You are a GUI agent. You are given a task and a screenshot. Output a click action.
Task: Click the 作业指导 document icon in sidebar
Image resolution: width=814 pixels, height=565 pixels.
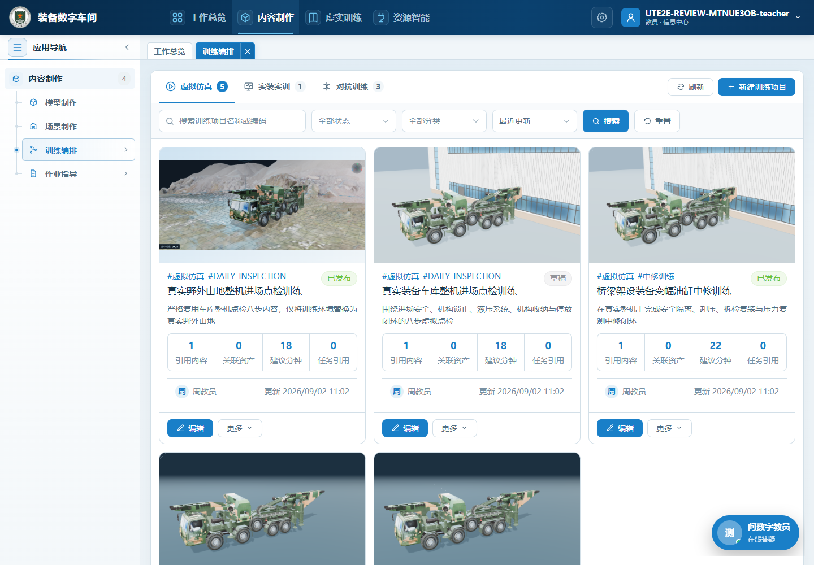pyautogui.click(x=33, y=174)
